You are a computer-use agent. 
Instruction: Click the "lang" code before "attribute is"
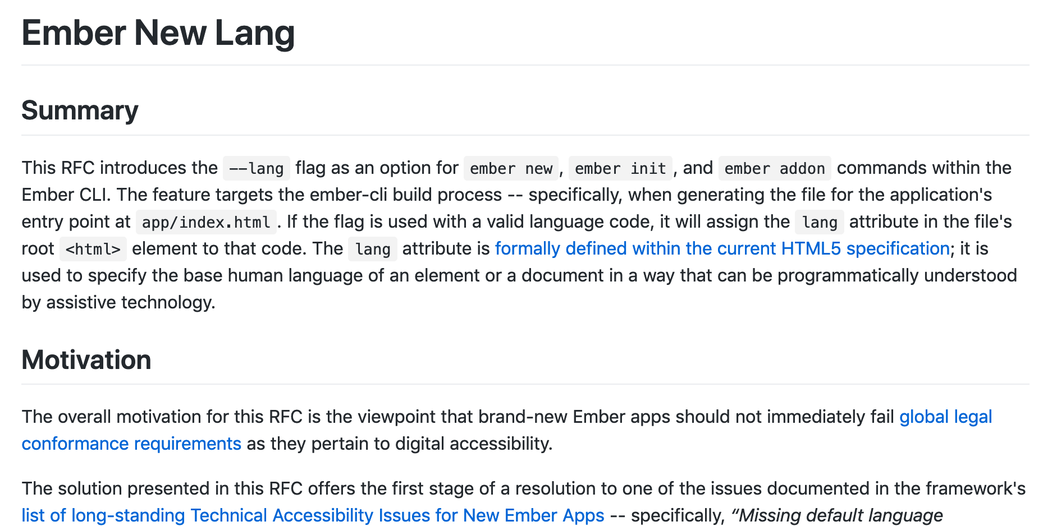coord(372,249)
